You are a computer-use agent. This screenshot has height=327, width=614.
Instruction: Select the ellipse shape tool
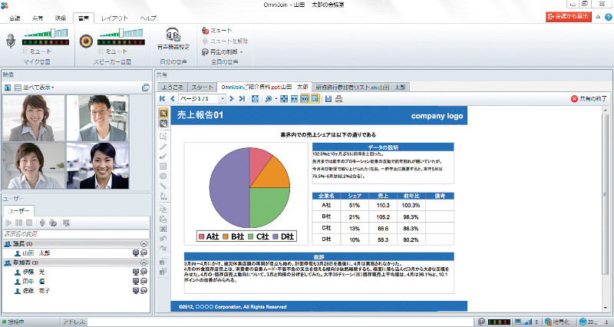163,177
